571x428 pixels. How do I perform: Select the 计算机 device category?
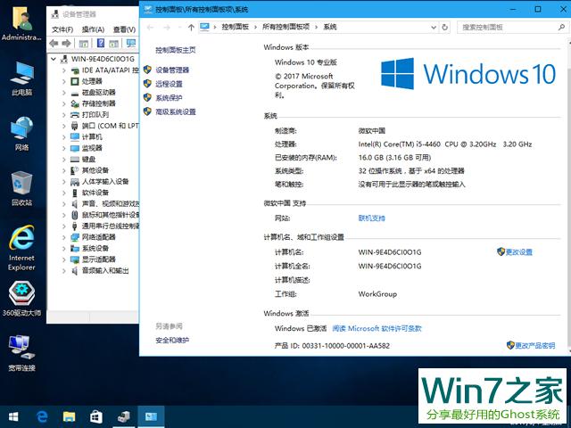pyautogui.click(x=92, y=136)
